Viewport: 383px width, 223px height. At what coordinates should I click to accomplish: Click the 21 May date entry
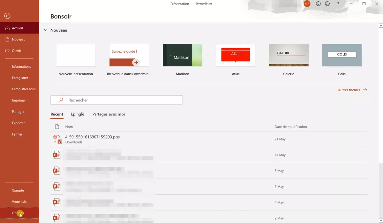click(x=280, y=139)
